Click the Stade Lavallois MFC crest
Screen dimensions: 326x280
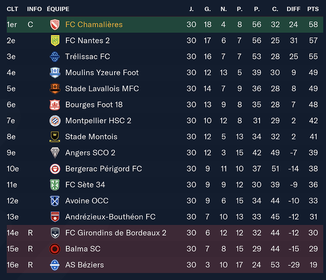pyautogui.click(x=55, y=89)
